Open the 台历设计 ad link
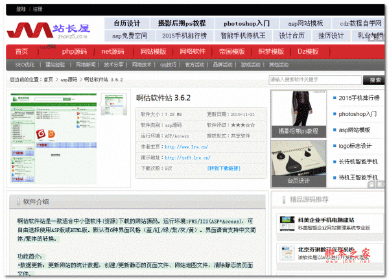The height and width of the screenshot is (280, 389). pyautogui.click(x=127, y=23)
